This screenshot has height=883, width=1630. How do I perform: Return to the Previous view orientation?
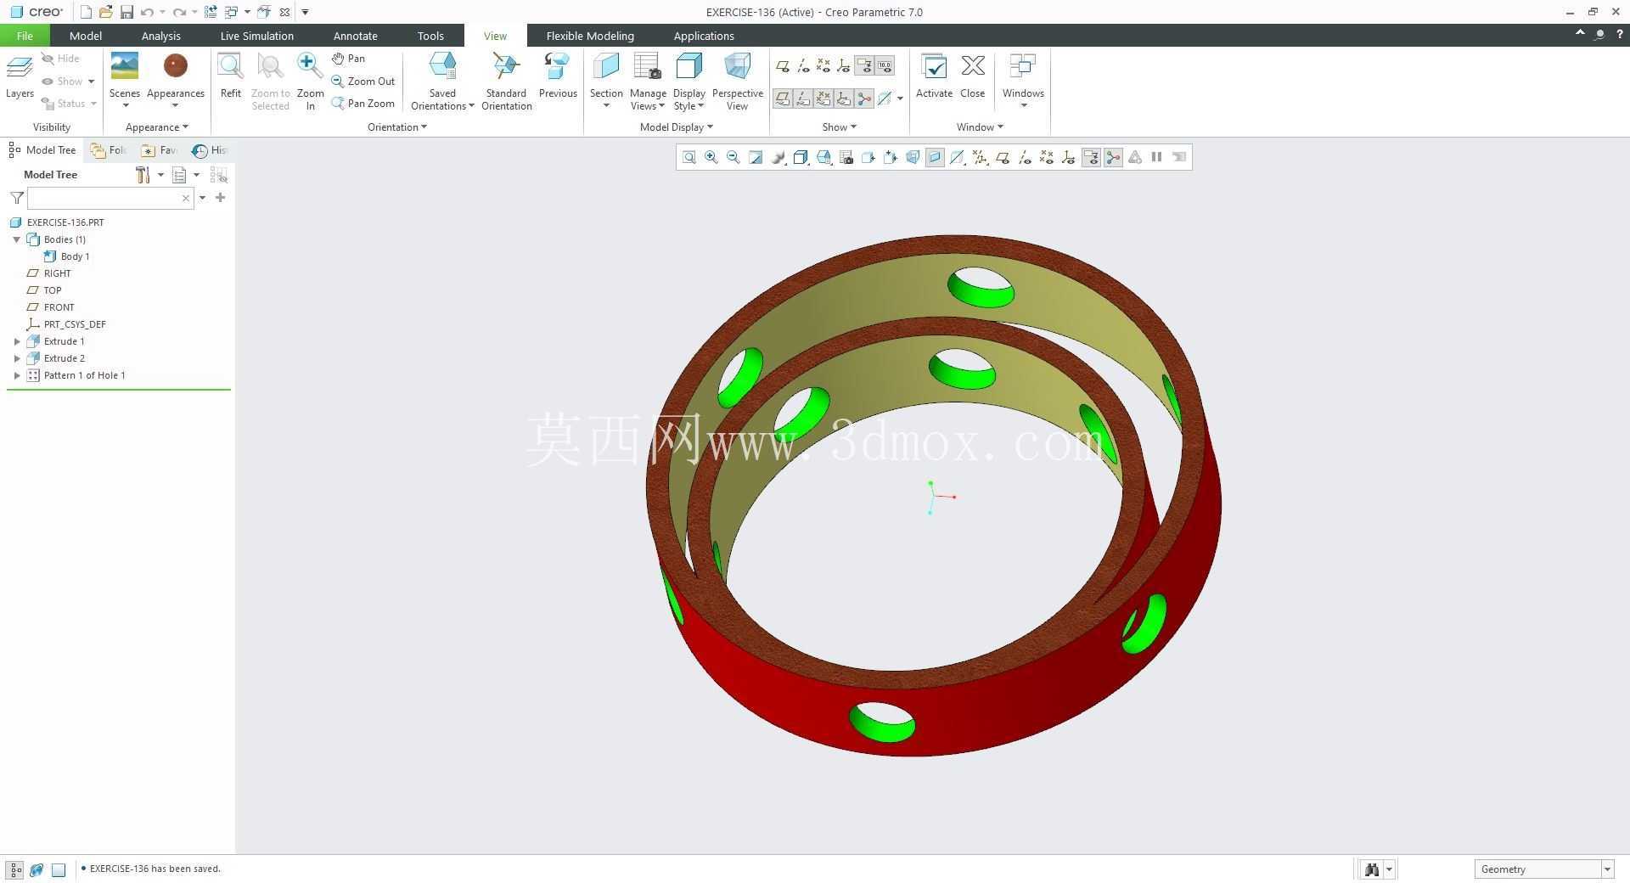coord(558,77)
